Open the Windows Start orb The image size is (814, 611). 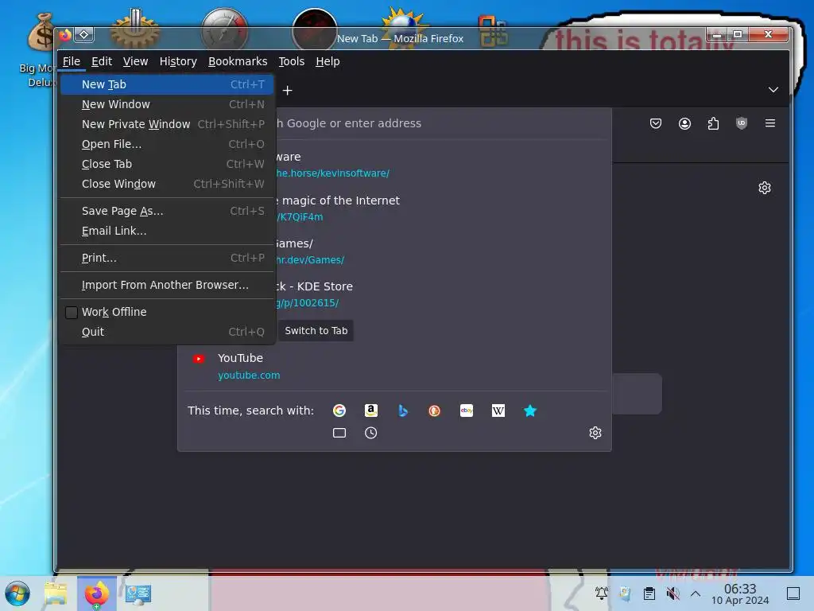[17, 593]
